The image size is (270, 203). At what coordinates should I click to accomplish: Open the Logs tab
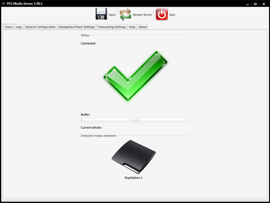coord(19,27)
